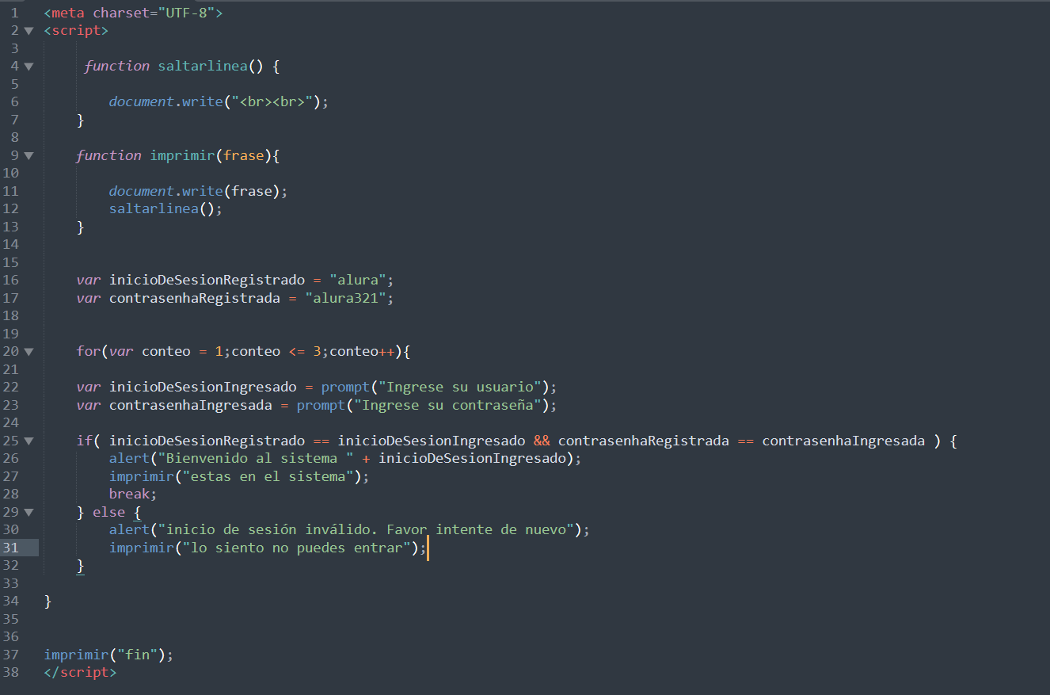Click contrasenhaIngresada in the if condition
1050x695 pixels.
843,441
